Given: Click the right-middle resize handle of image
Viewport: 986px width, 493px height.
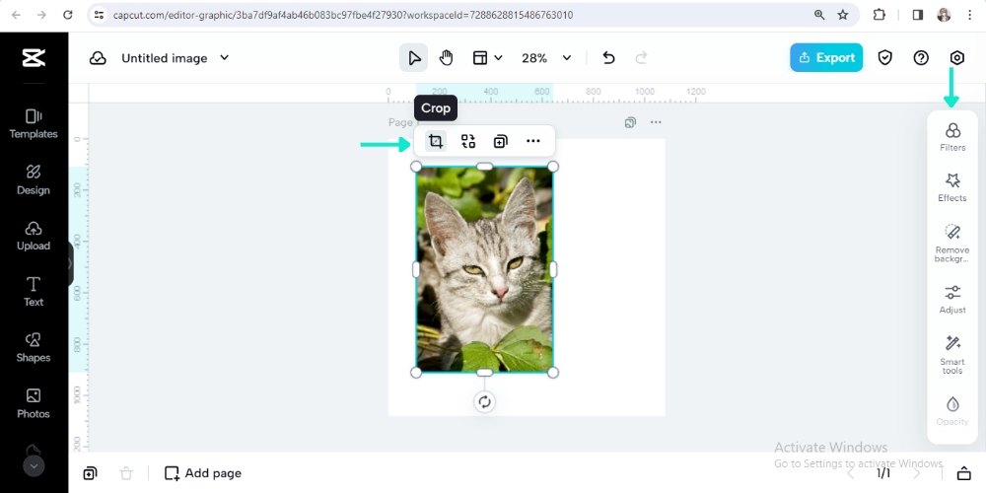Looking at the screenshot, I should 553,269.
